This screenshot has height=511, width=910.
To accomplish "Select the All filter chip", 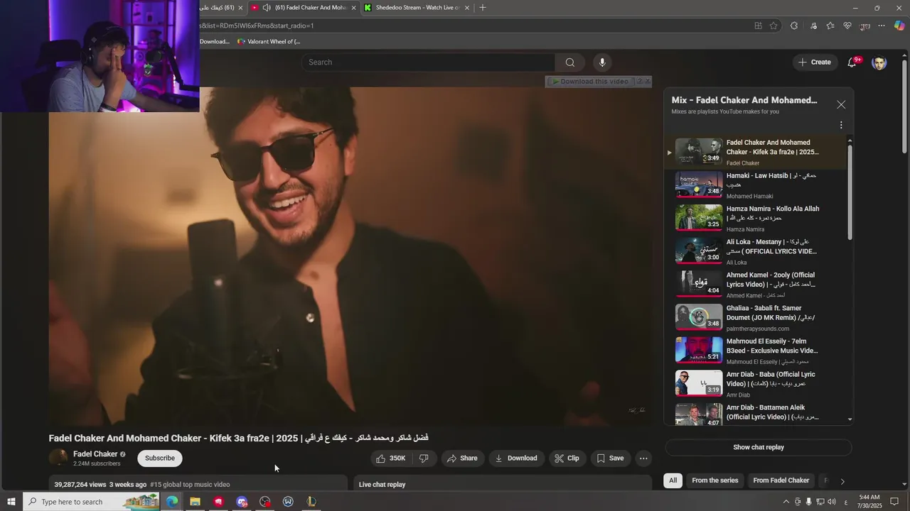I will (673, 480).
